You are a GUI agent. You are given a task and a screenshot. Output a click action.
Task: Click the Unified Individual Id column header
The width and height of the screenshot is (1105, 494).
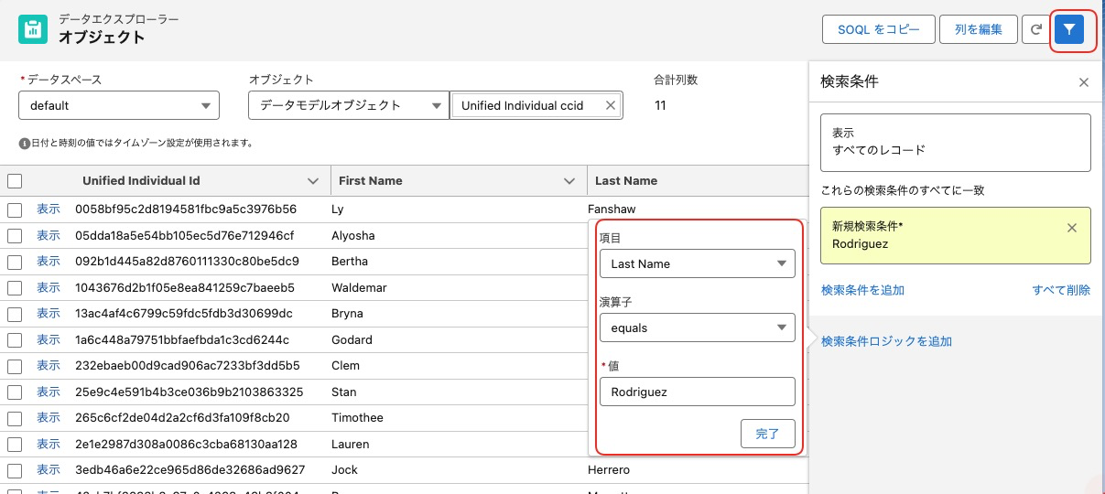[x=141, y=181]
